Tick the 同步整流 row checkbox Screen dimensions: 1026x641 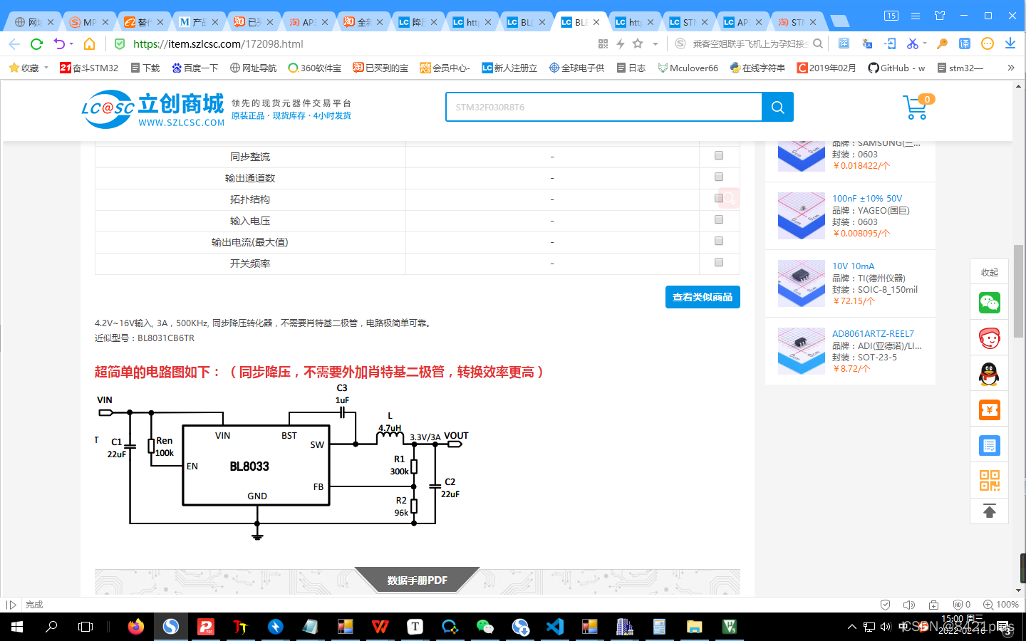click(x=719, y=155)
